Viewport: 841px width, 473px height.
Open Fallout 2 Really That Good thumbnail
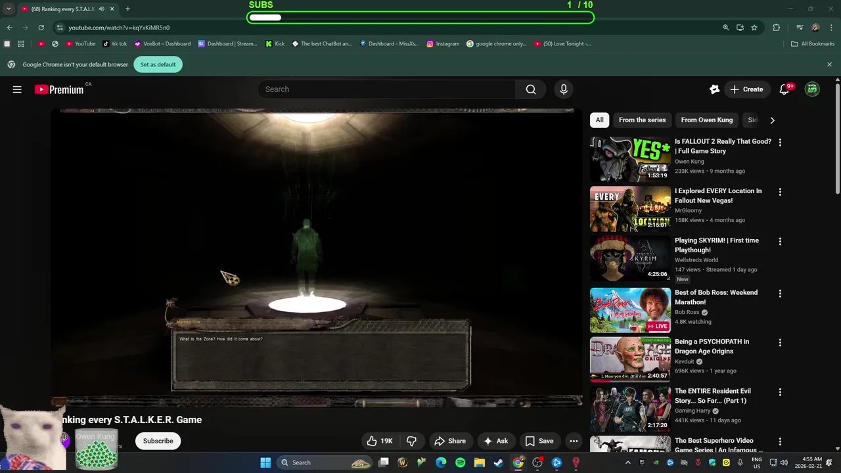click(630, 159)
